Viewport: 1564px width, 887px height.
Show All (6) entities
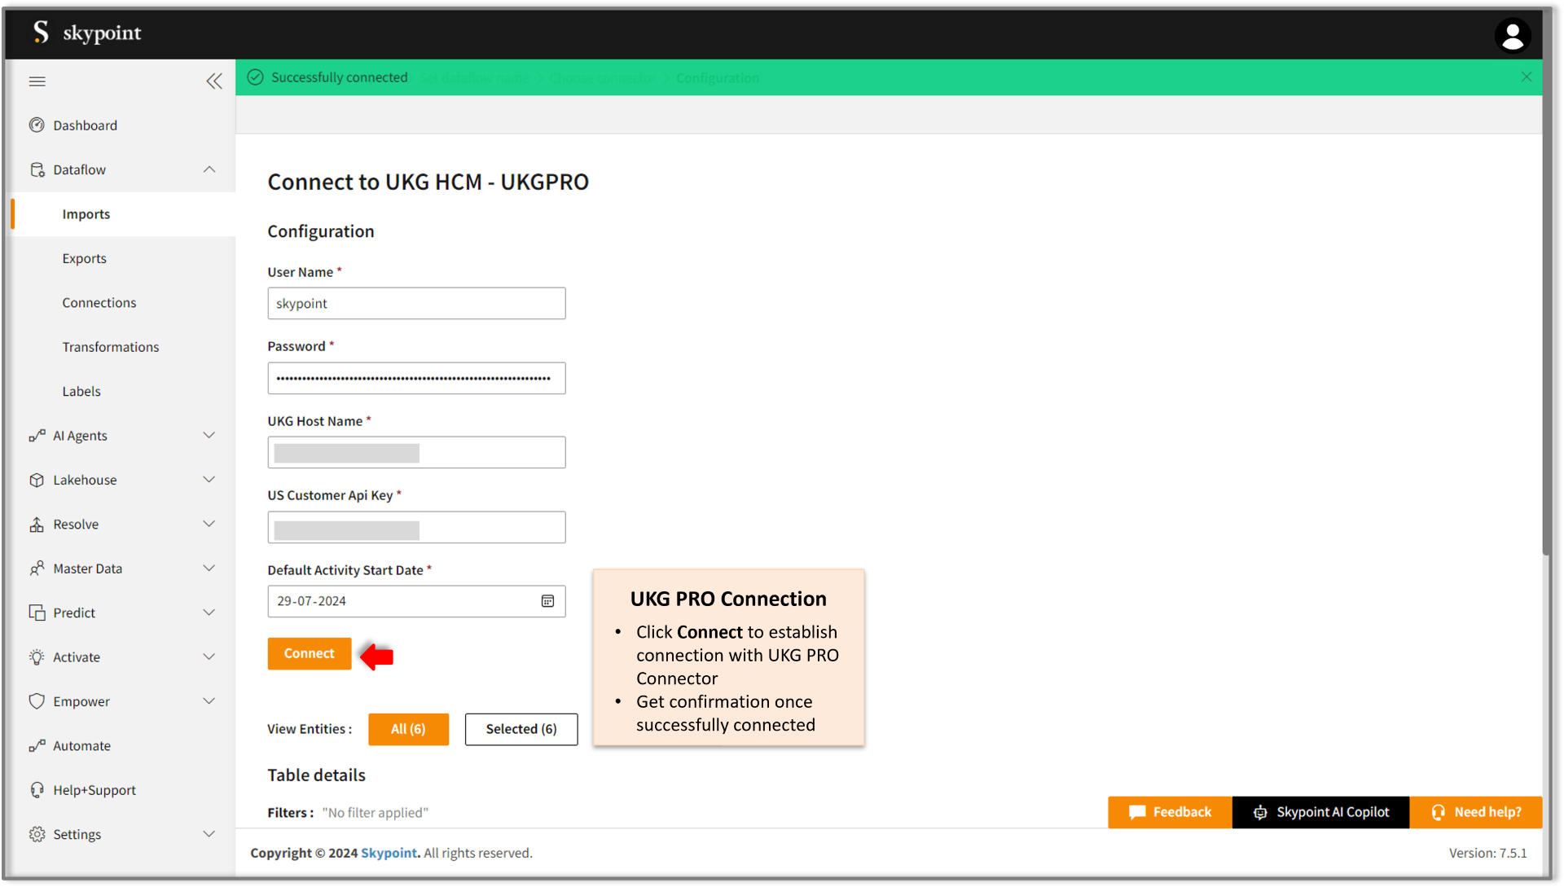coord(408,729)
